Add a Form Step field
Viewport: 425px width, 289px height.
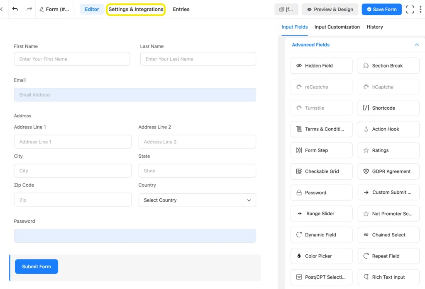click(321, 150)
